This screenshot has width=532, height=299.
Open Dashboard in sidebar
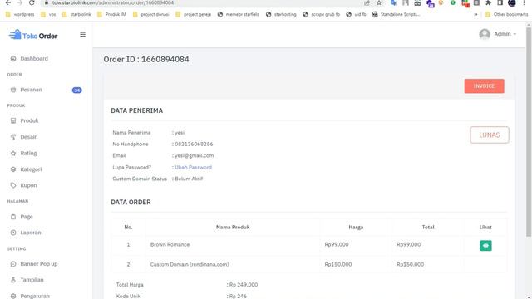[34, 59]
